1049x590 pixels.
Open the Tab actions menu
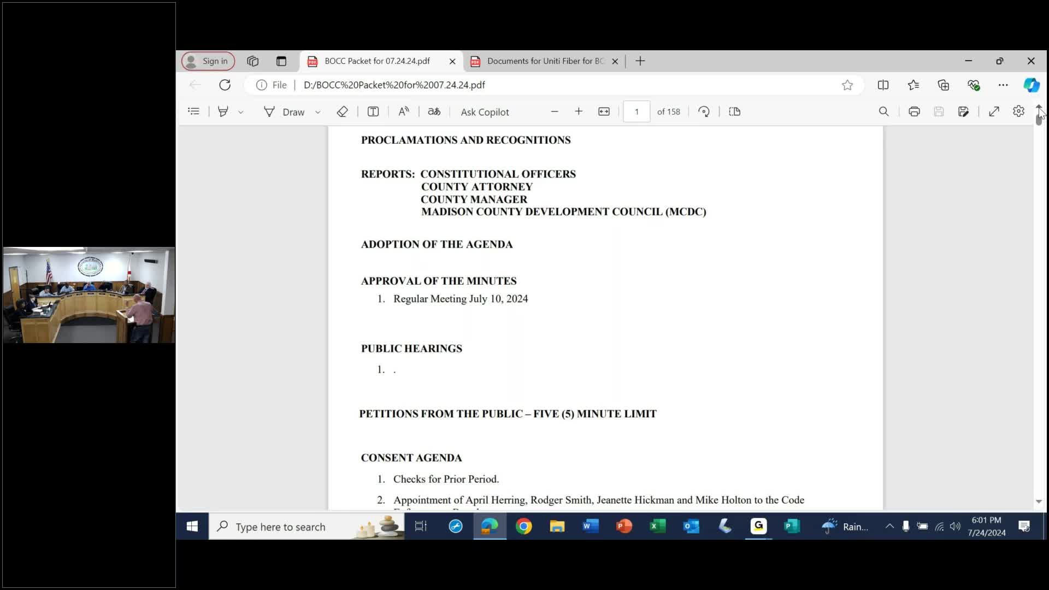(281, 61)
